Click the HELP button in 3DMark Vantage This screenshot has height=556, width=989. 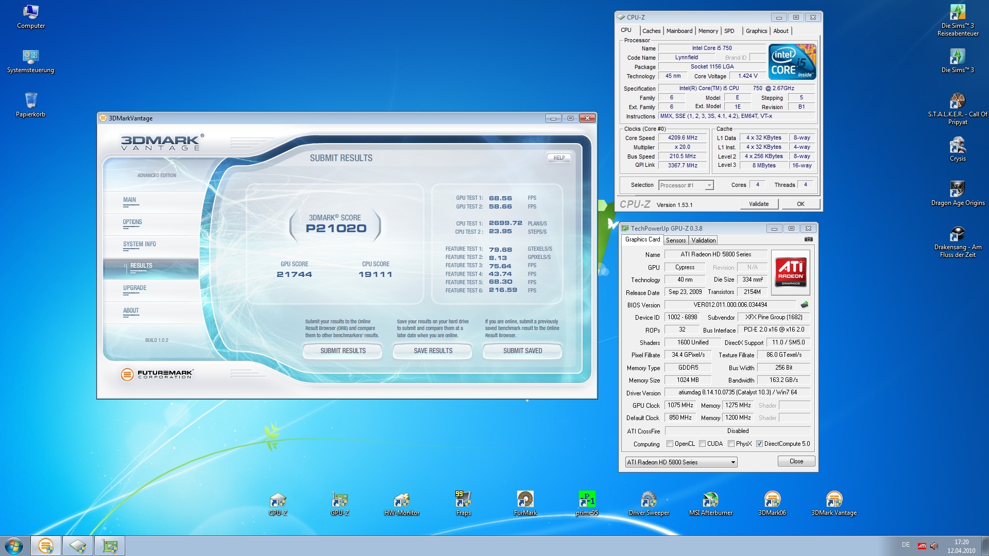(559, 158)
